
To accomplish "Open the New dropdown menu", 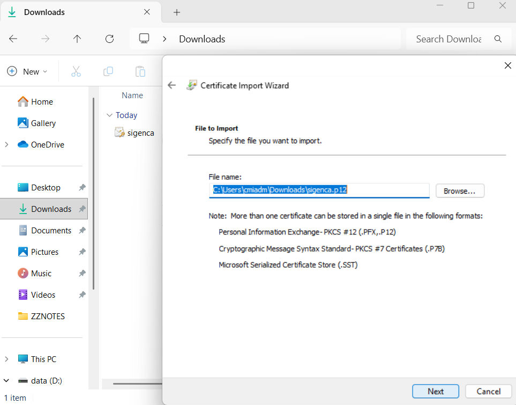I will (27, 71).
